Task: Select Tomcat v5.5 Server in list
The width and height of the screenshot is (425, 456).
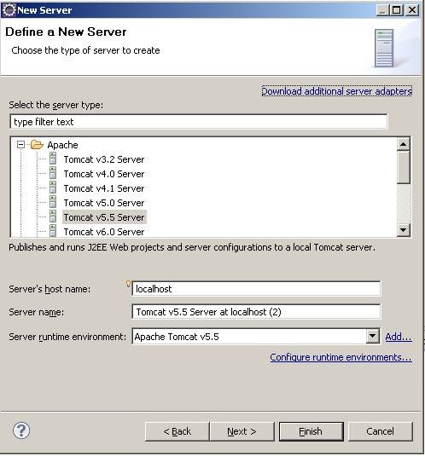Action: pyautogui.click(x=104, y=217)
